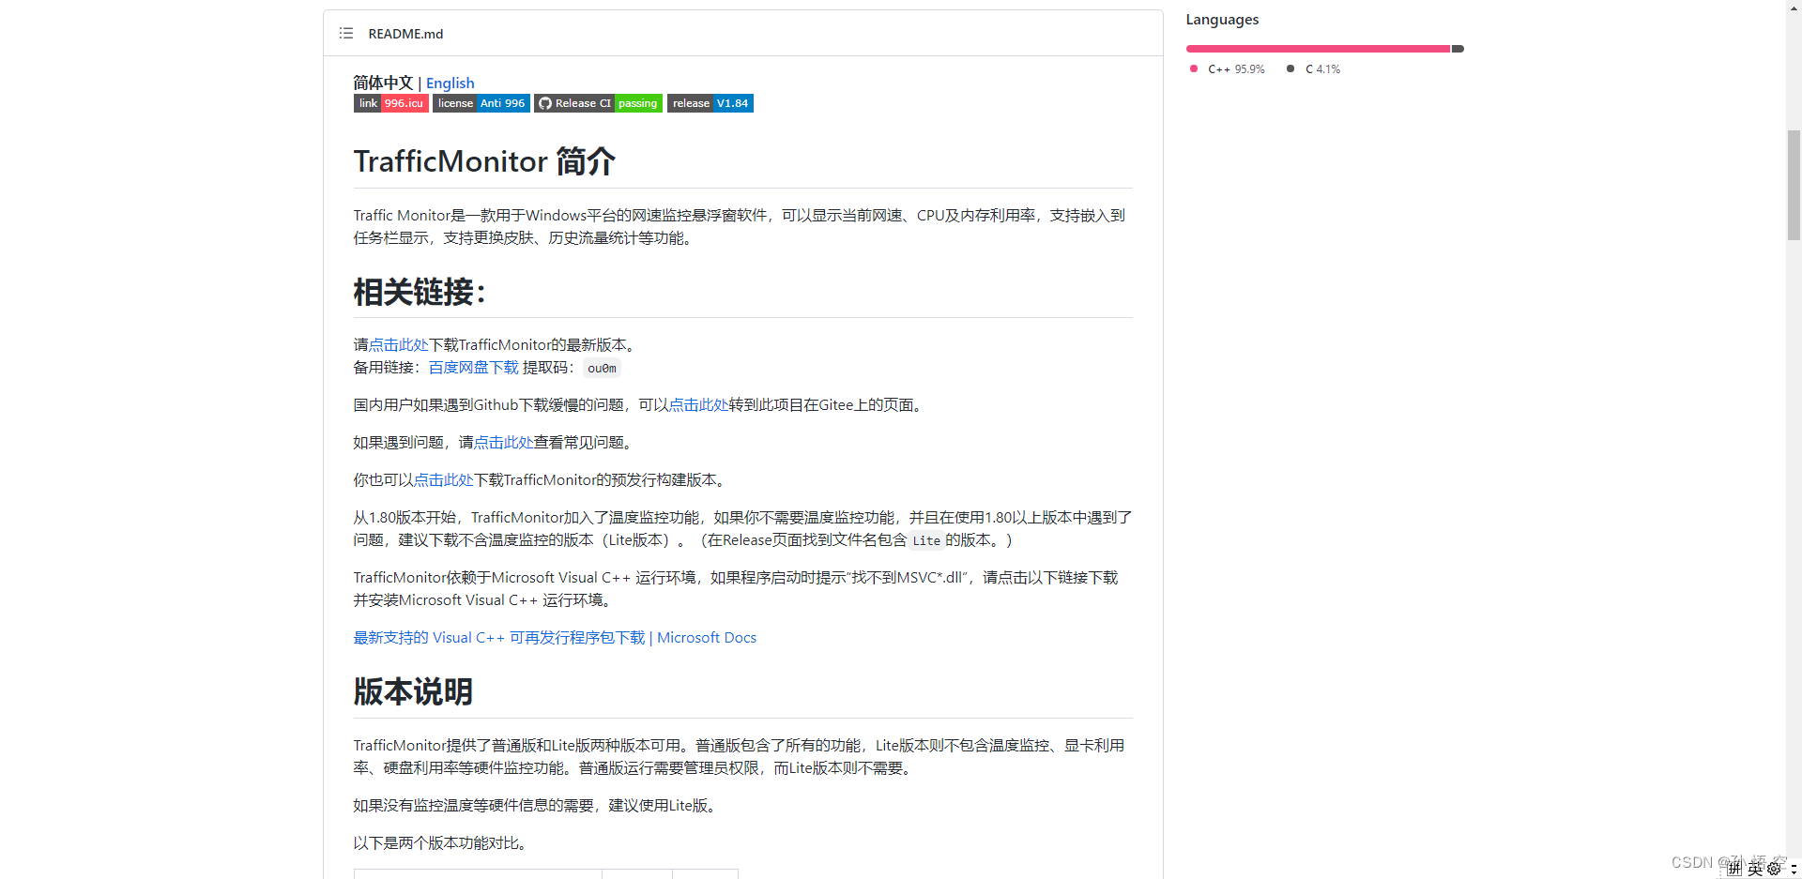Click the vertical scrollbar thumb
1802x879 pixels.
1794,186
